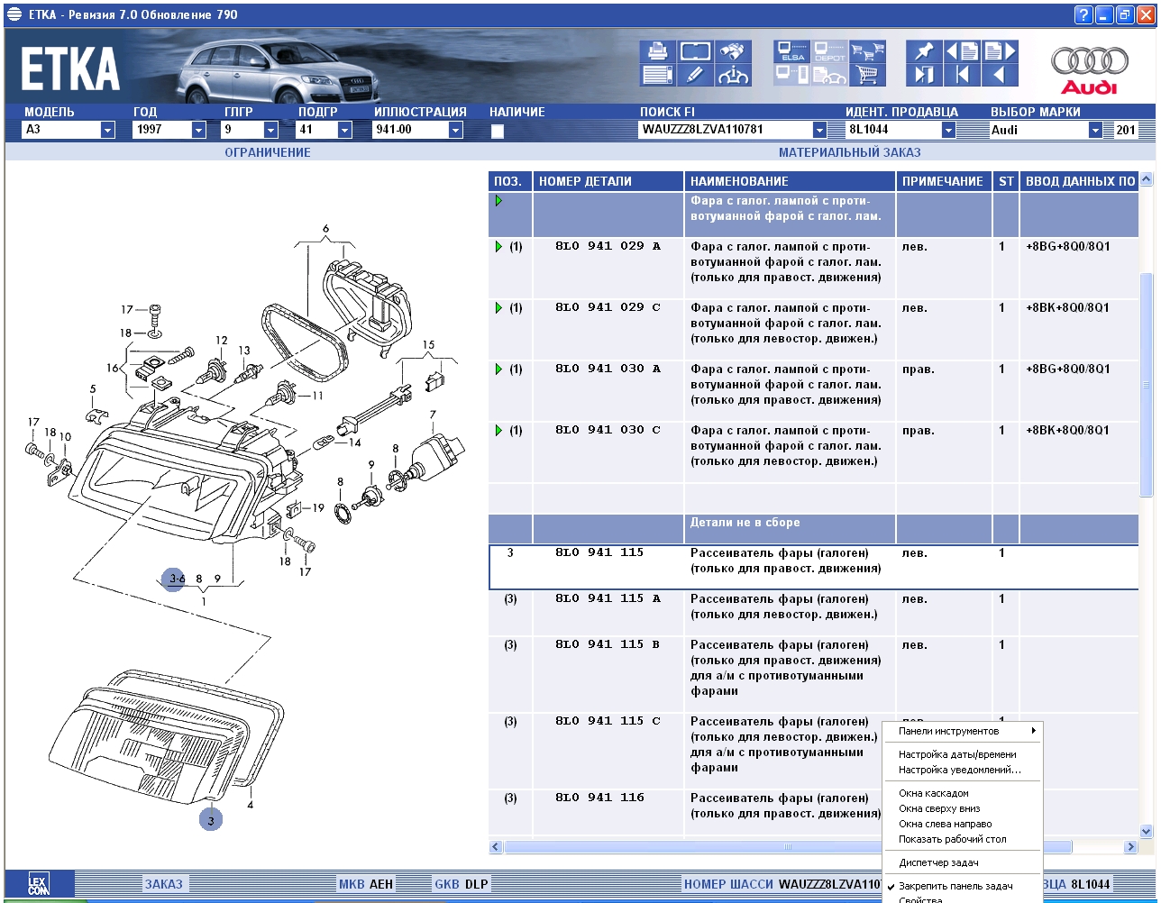Toggle 'Закрепить панель задач' checked menu option
The image size is (1161, 903).
click(955, 886)
